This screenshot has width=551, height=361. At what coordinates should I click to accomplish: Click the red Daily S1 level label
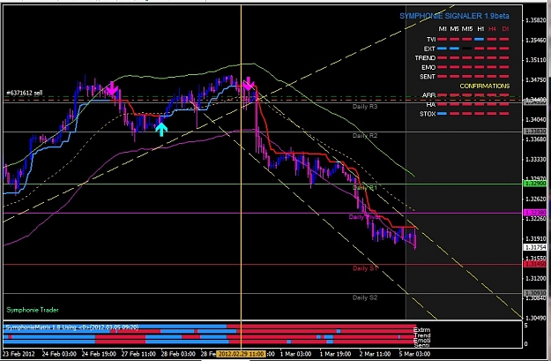click(x=365, y=268)
